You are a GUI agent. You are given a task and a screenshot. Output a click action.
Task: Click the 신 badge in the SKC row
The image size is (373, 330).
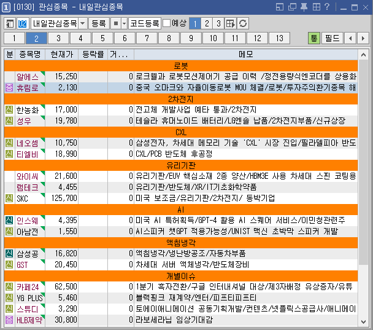[9, 198]
